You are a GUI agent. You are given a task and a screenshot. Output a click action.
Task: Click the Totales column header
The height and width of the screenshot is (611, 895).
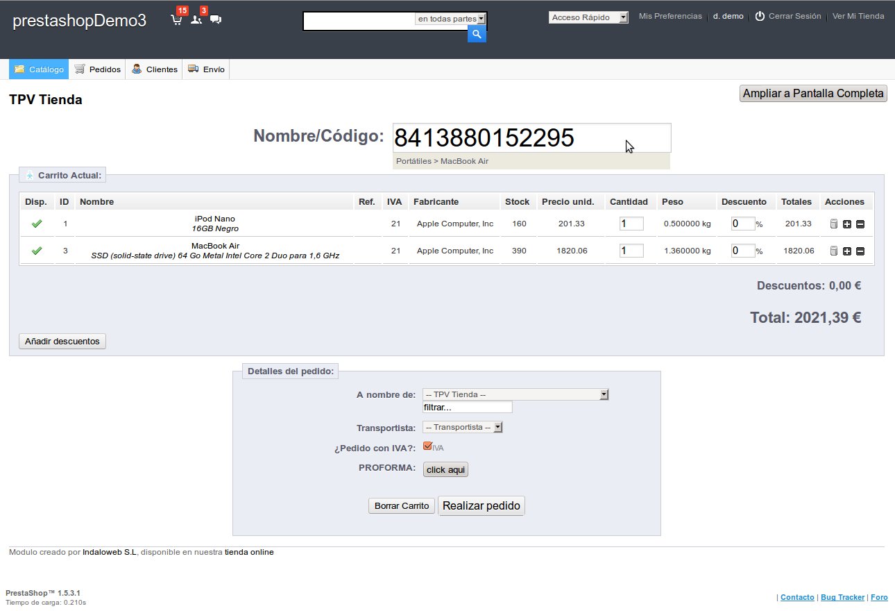tap(796, 202)
